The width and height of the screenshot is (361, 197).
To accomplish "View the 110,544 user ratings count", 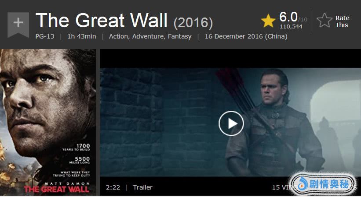I will pyautogui.click(x=291, y=26).
